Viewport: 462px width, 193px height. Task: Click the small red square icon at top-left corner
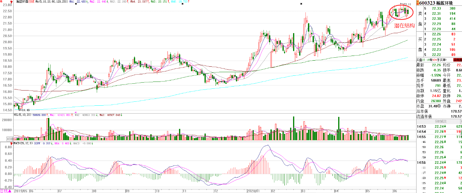point(1,1)
